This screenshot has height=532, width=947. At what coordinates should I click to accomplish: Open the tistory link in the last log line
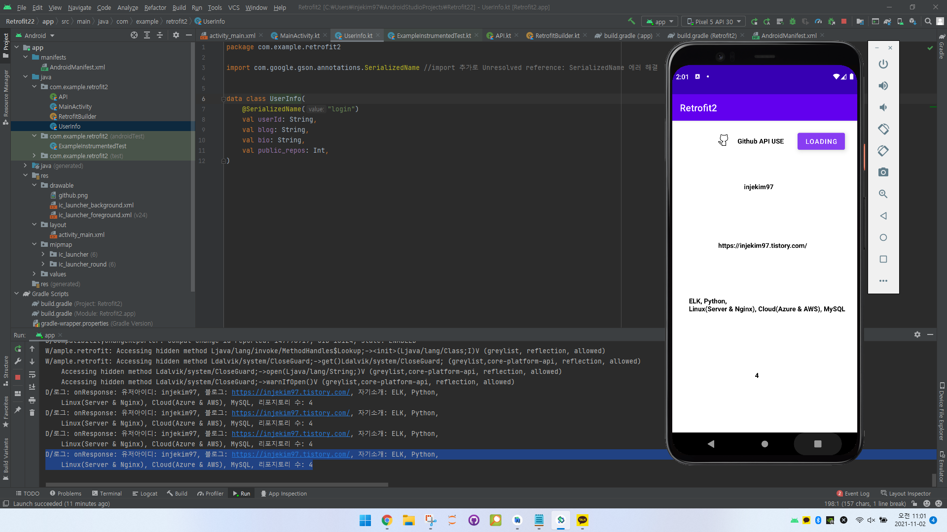[291, 454]
